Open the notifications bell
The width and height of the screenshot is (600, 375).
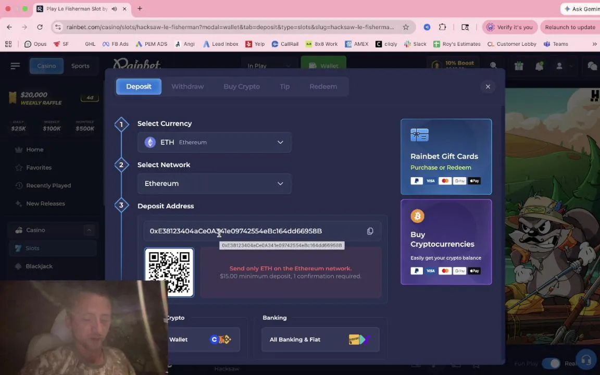539,66
